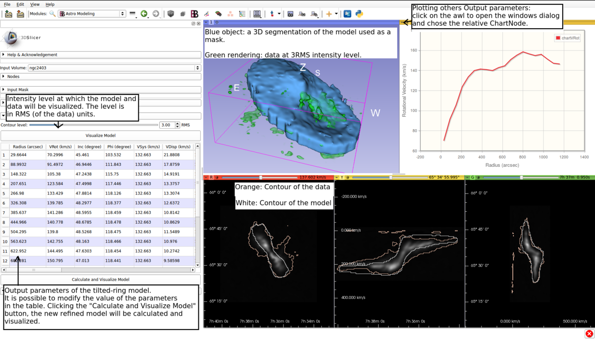The image size is (595, 339).
Task: Click the red error icon at bottom right
Action: [x=589, y=334]
